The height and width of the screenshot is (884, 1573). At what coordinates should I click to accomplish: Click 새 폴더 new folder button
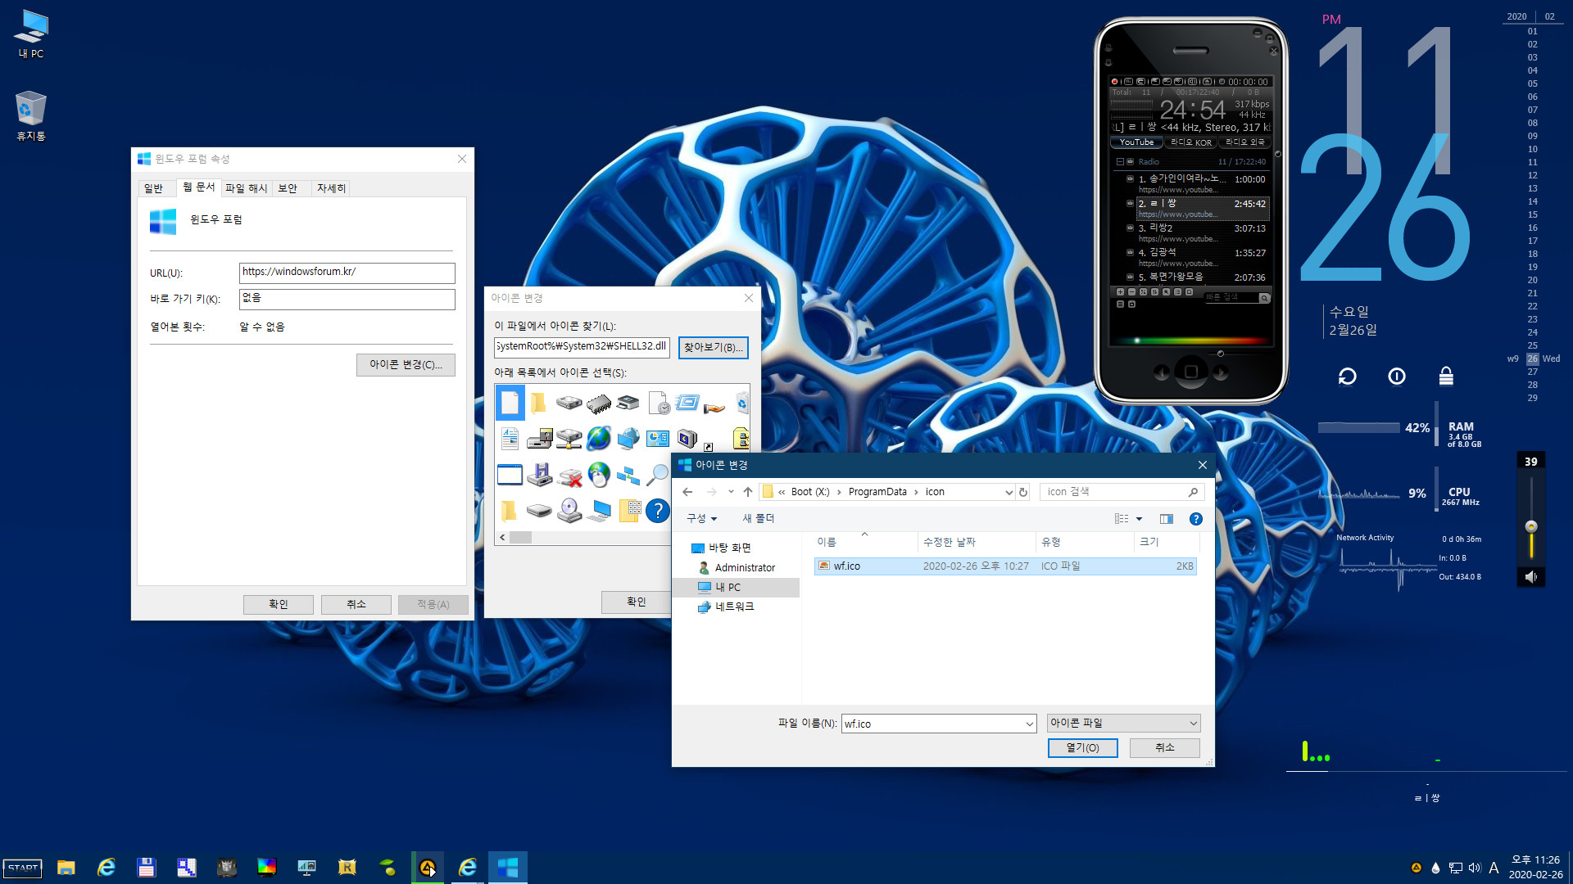pos(758,519)
